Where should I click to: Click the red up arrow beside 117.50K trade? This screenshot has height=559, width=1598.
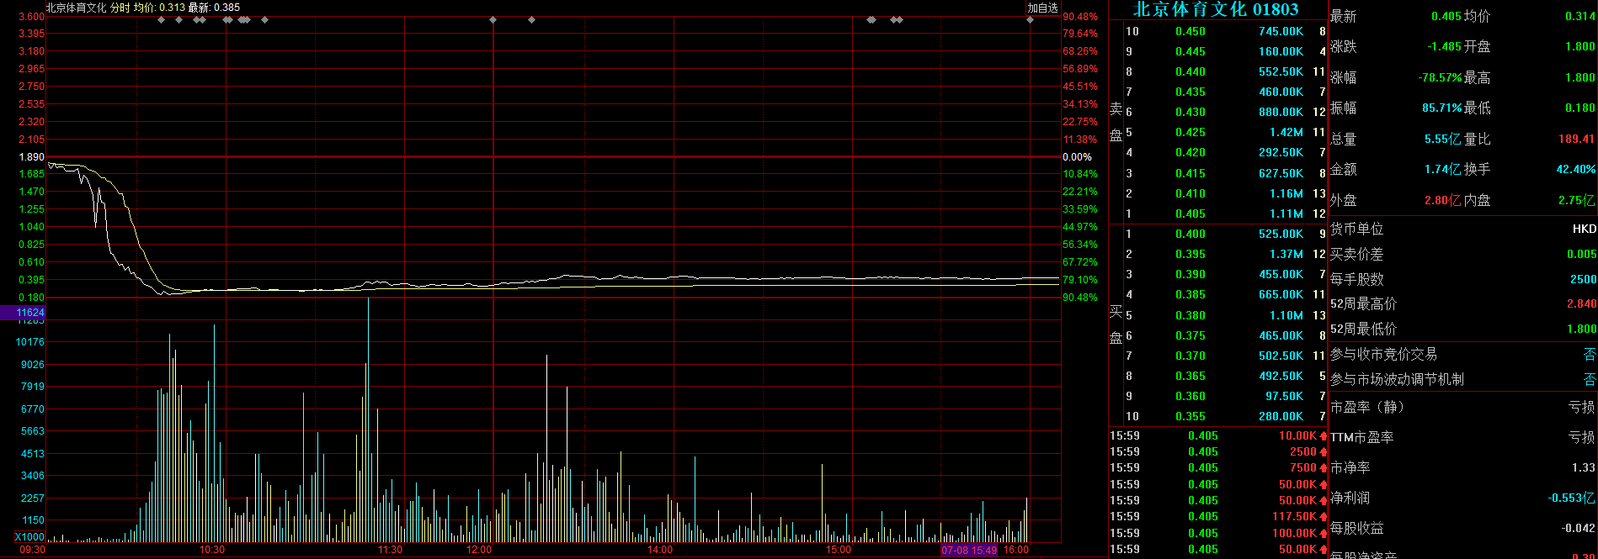point(1324,517)
